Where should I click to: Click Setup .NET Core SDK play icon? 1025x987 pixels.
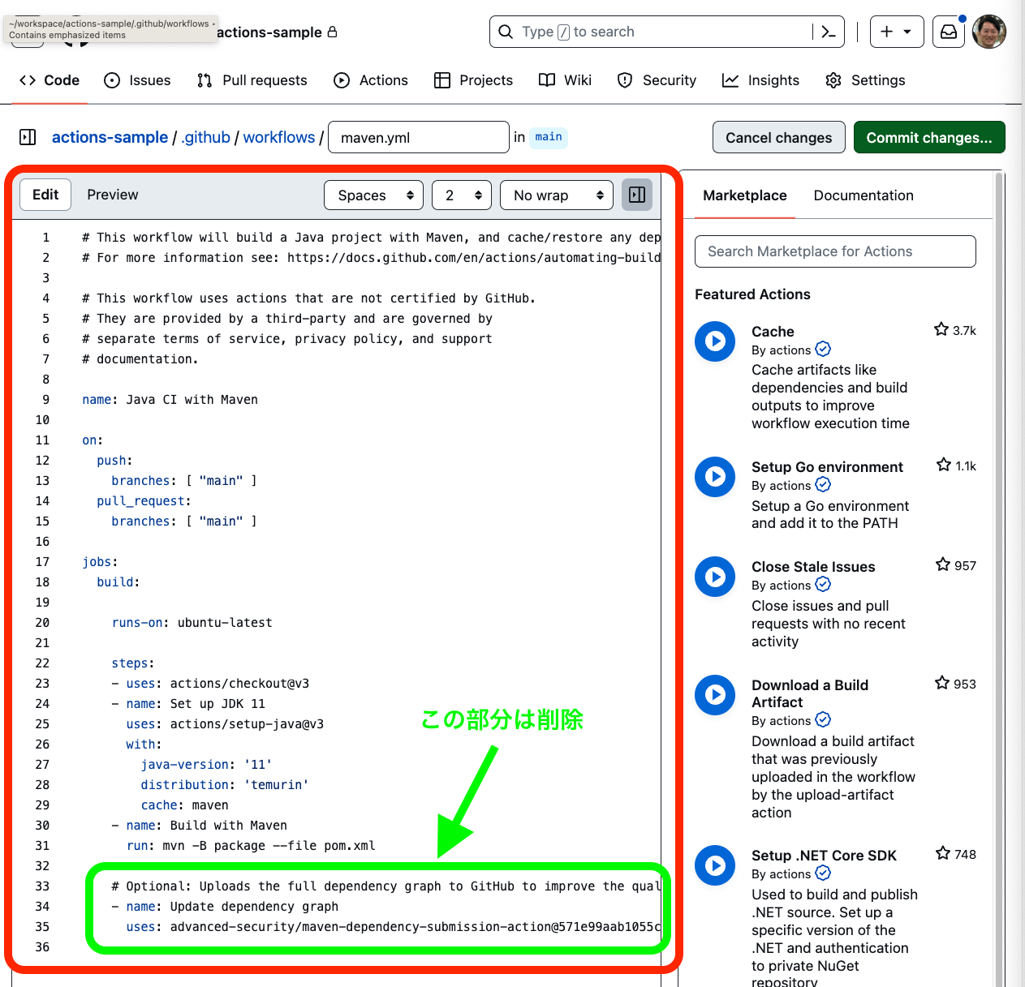coord(715,865)
